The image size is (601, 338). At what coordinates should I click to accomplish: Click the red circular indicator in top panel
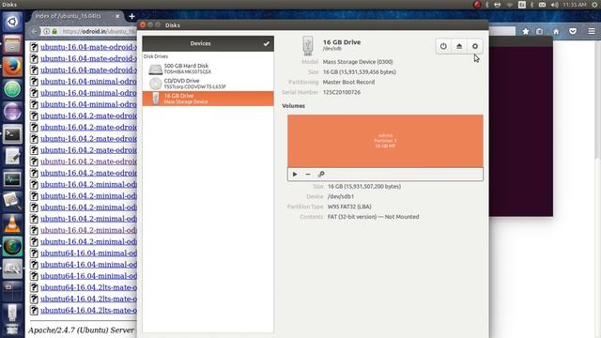click(x=477, y=5)
